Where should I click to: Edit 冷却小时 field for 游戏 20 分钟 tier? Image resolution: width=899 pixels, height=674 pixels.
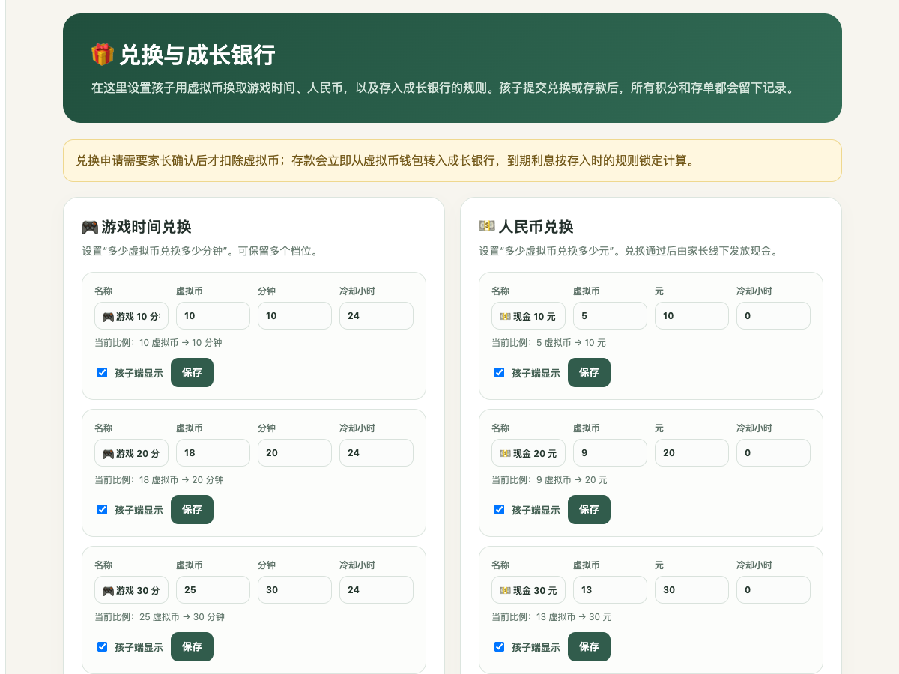point(376,452)
